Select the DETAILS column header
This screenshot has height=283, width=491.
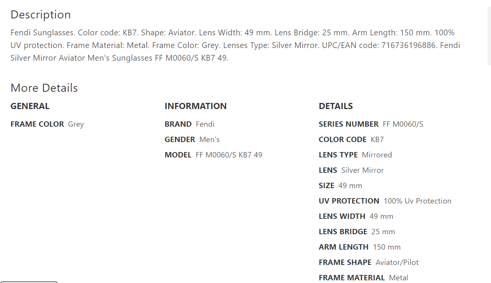(336, 106)
